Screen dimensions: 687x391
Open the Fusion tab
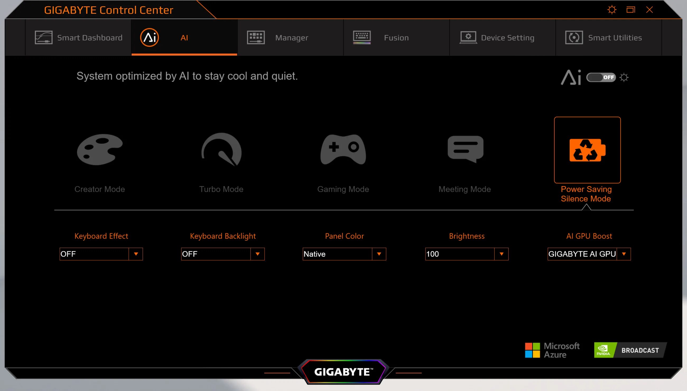tap(396, 38)
